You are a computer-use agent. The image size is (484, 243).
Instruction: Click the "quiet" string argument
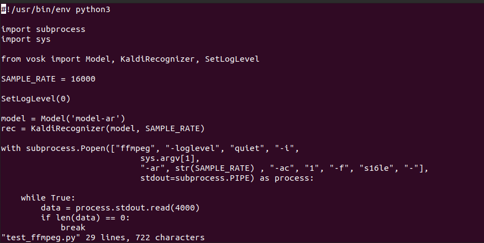(249, 148)
